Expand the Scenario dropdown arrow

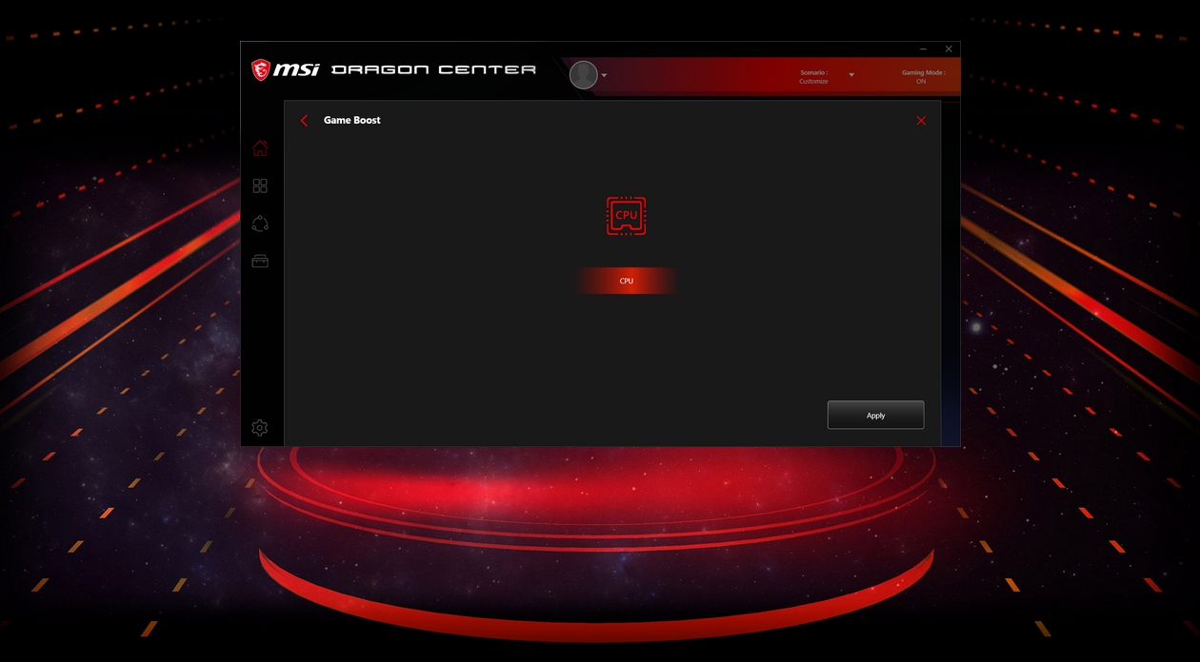click(x=851, y=75)
